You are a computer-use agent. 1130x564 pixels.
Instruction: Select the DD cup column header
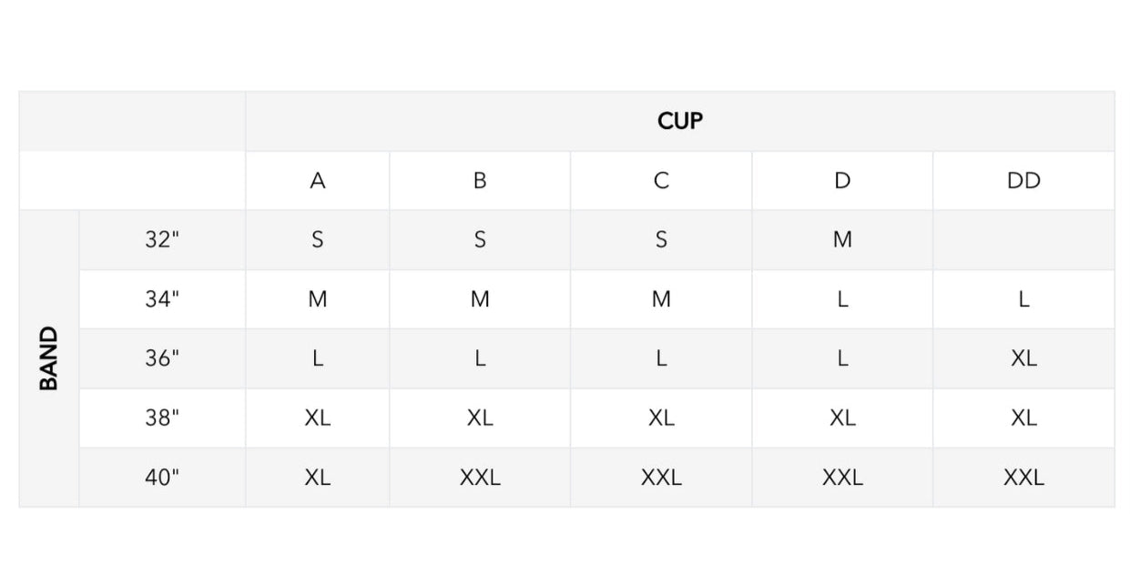click(1023, 181)
